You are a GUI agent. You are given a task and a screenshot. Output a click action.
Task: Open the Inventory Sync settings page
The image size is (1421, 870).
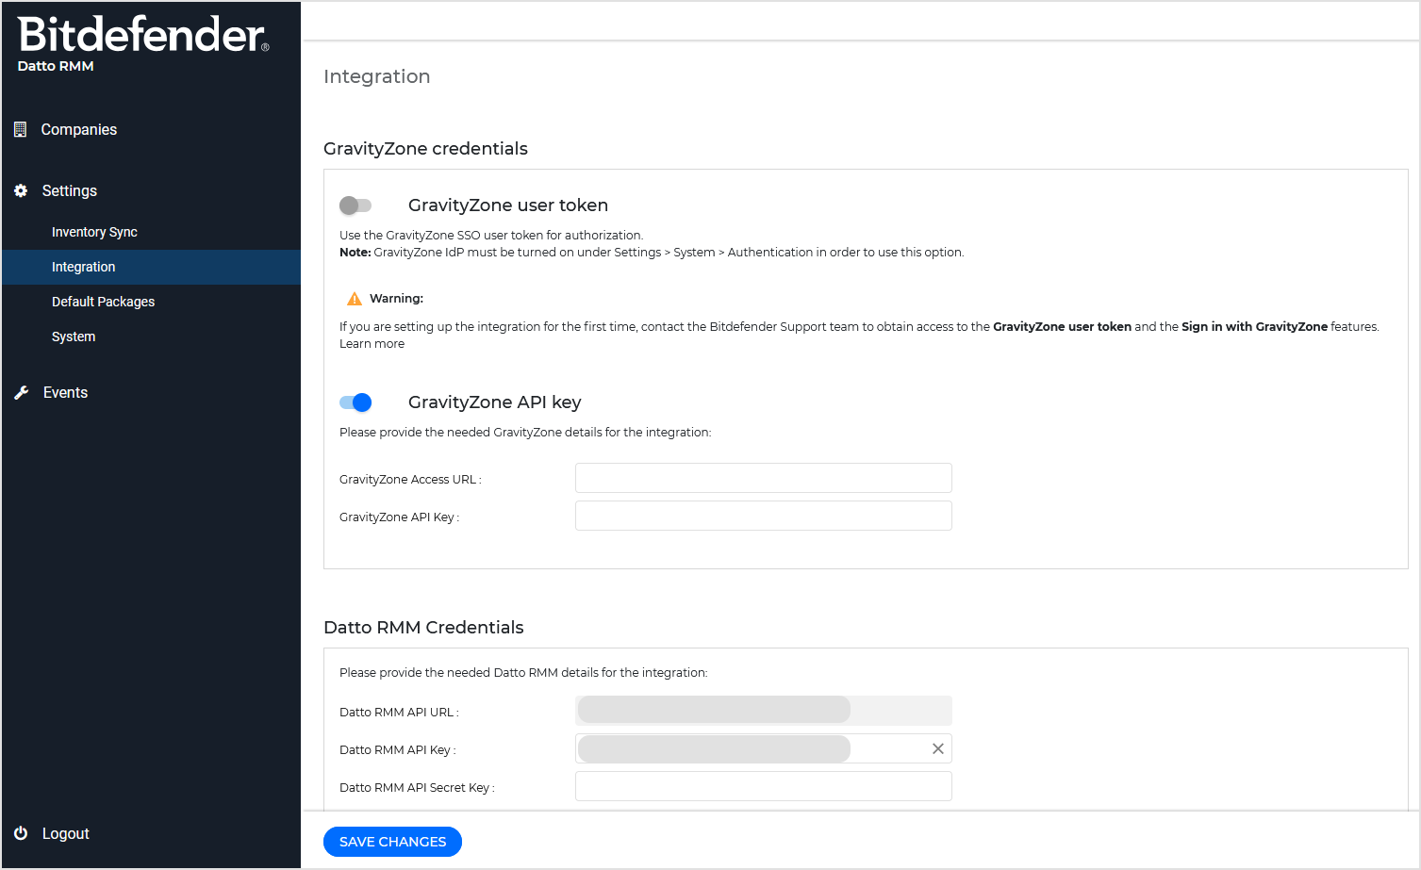coord(94,232)
